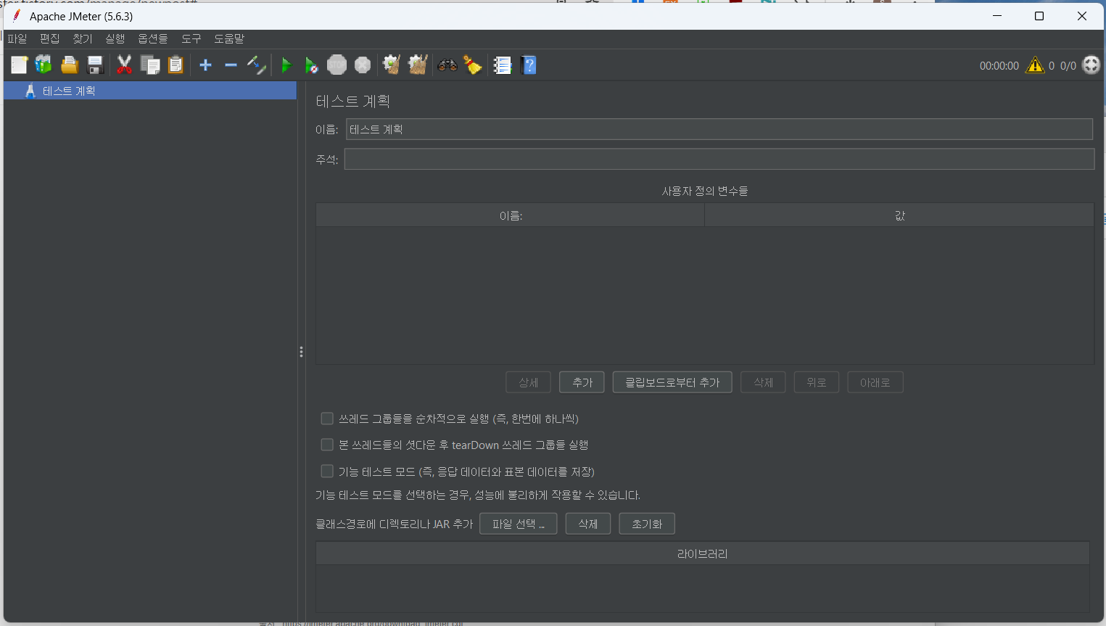Click the New test plan icon

[19, 65]
